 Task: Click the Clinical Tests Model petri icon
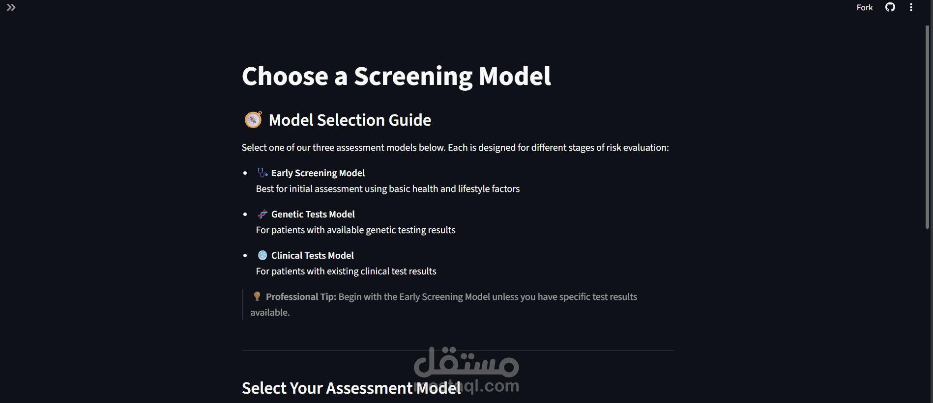262,255
